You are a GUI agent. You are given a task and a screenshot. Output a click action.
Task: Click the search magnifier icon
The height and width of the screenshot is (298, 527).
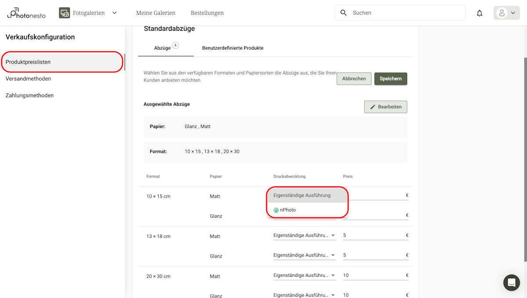(x=343, y=13)
